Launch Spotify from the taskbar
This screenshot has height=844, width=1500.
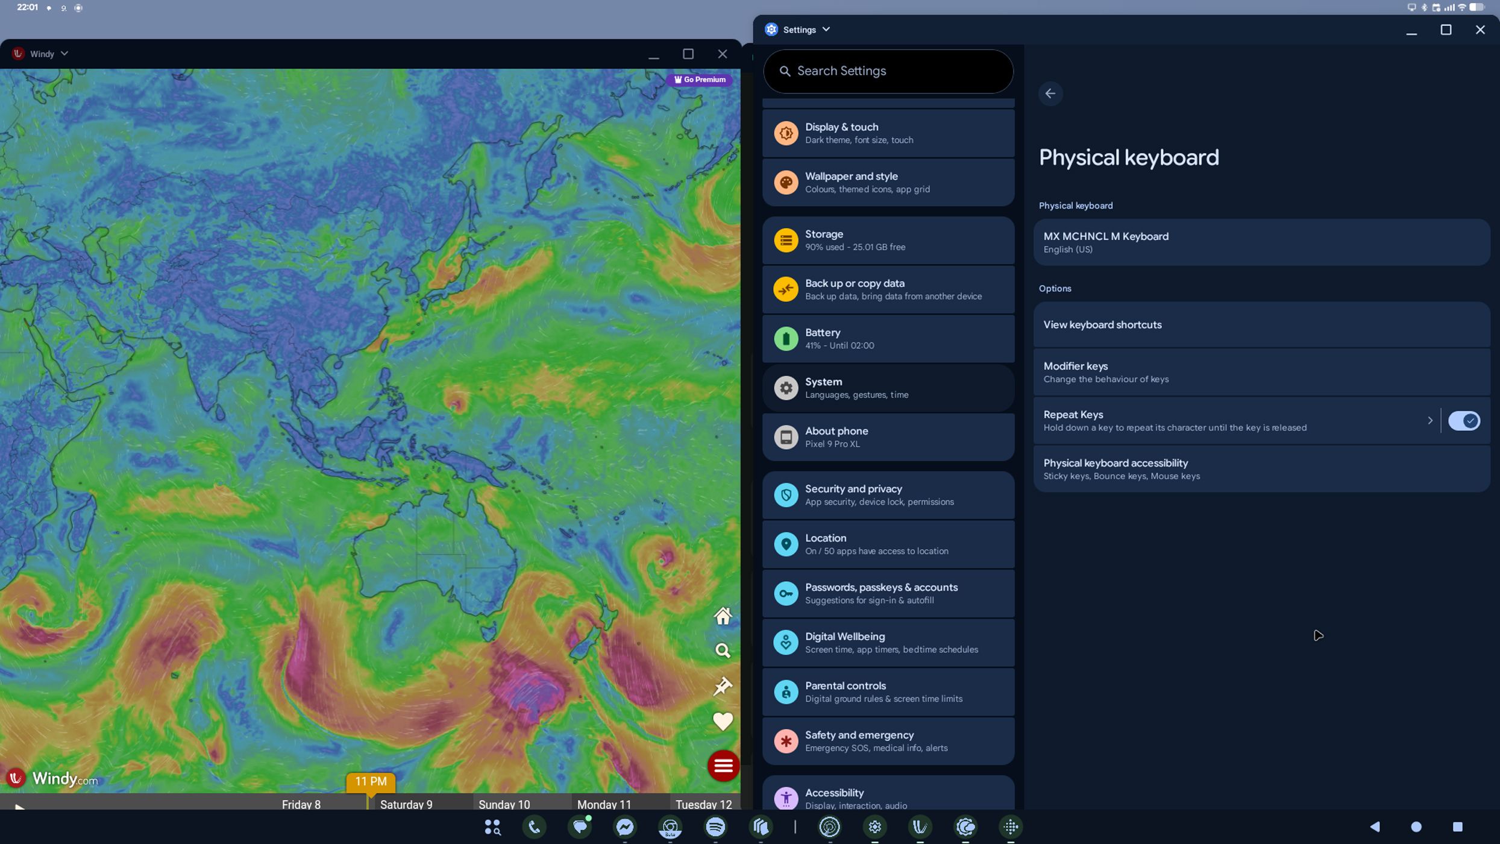tap(715, 827)
